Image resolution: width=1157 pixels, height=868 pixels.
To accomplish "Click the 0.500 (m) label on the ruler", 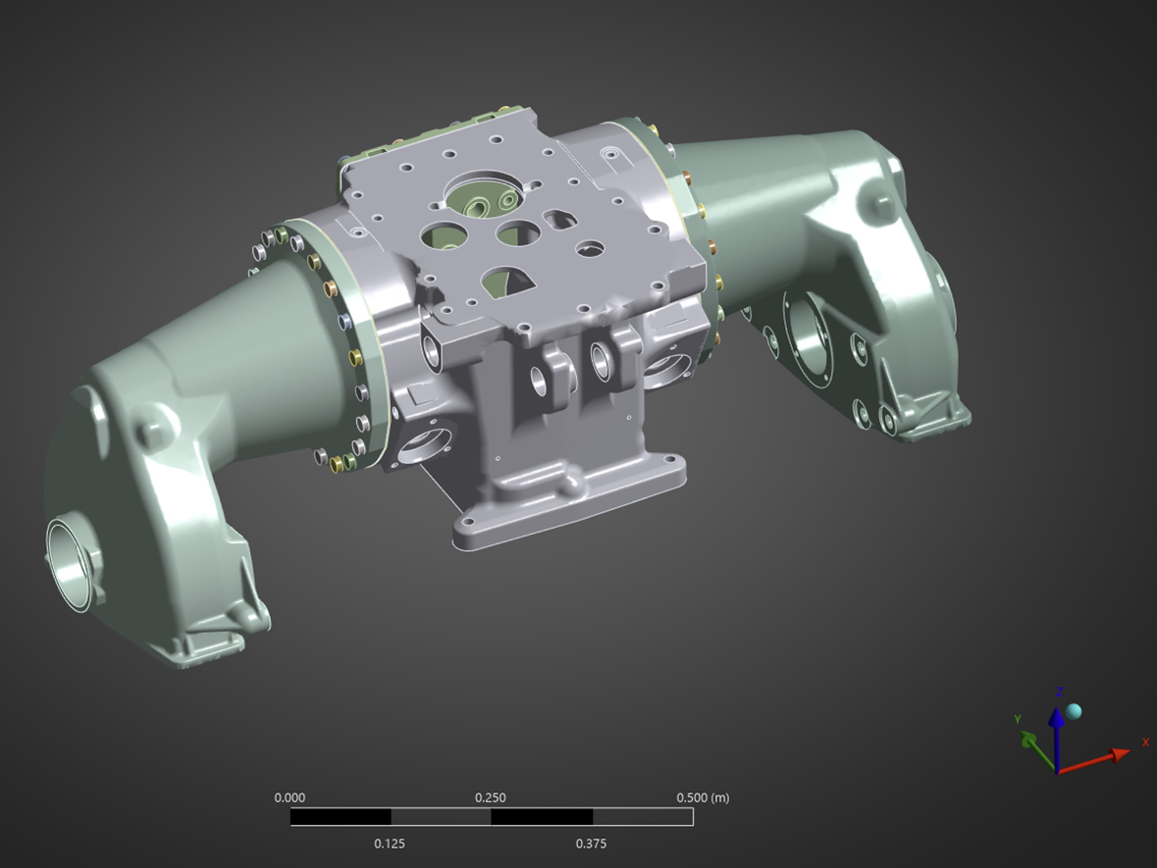I will (703, 797).
